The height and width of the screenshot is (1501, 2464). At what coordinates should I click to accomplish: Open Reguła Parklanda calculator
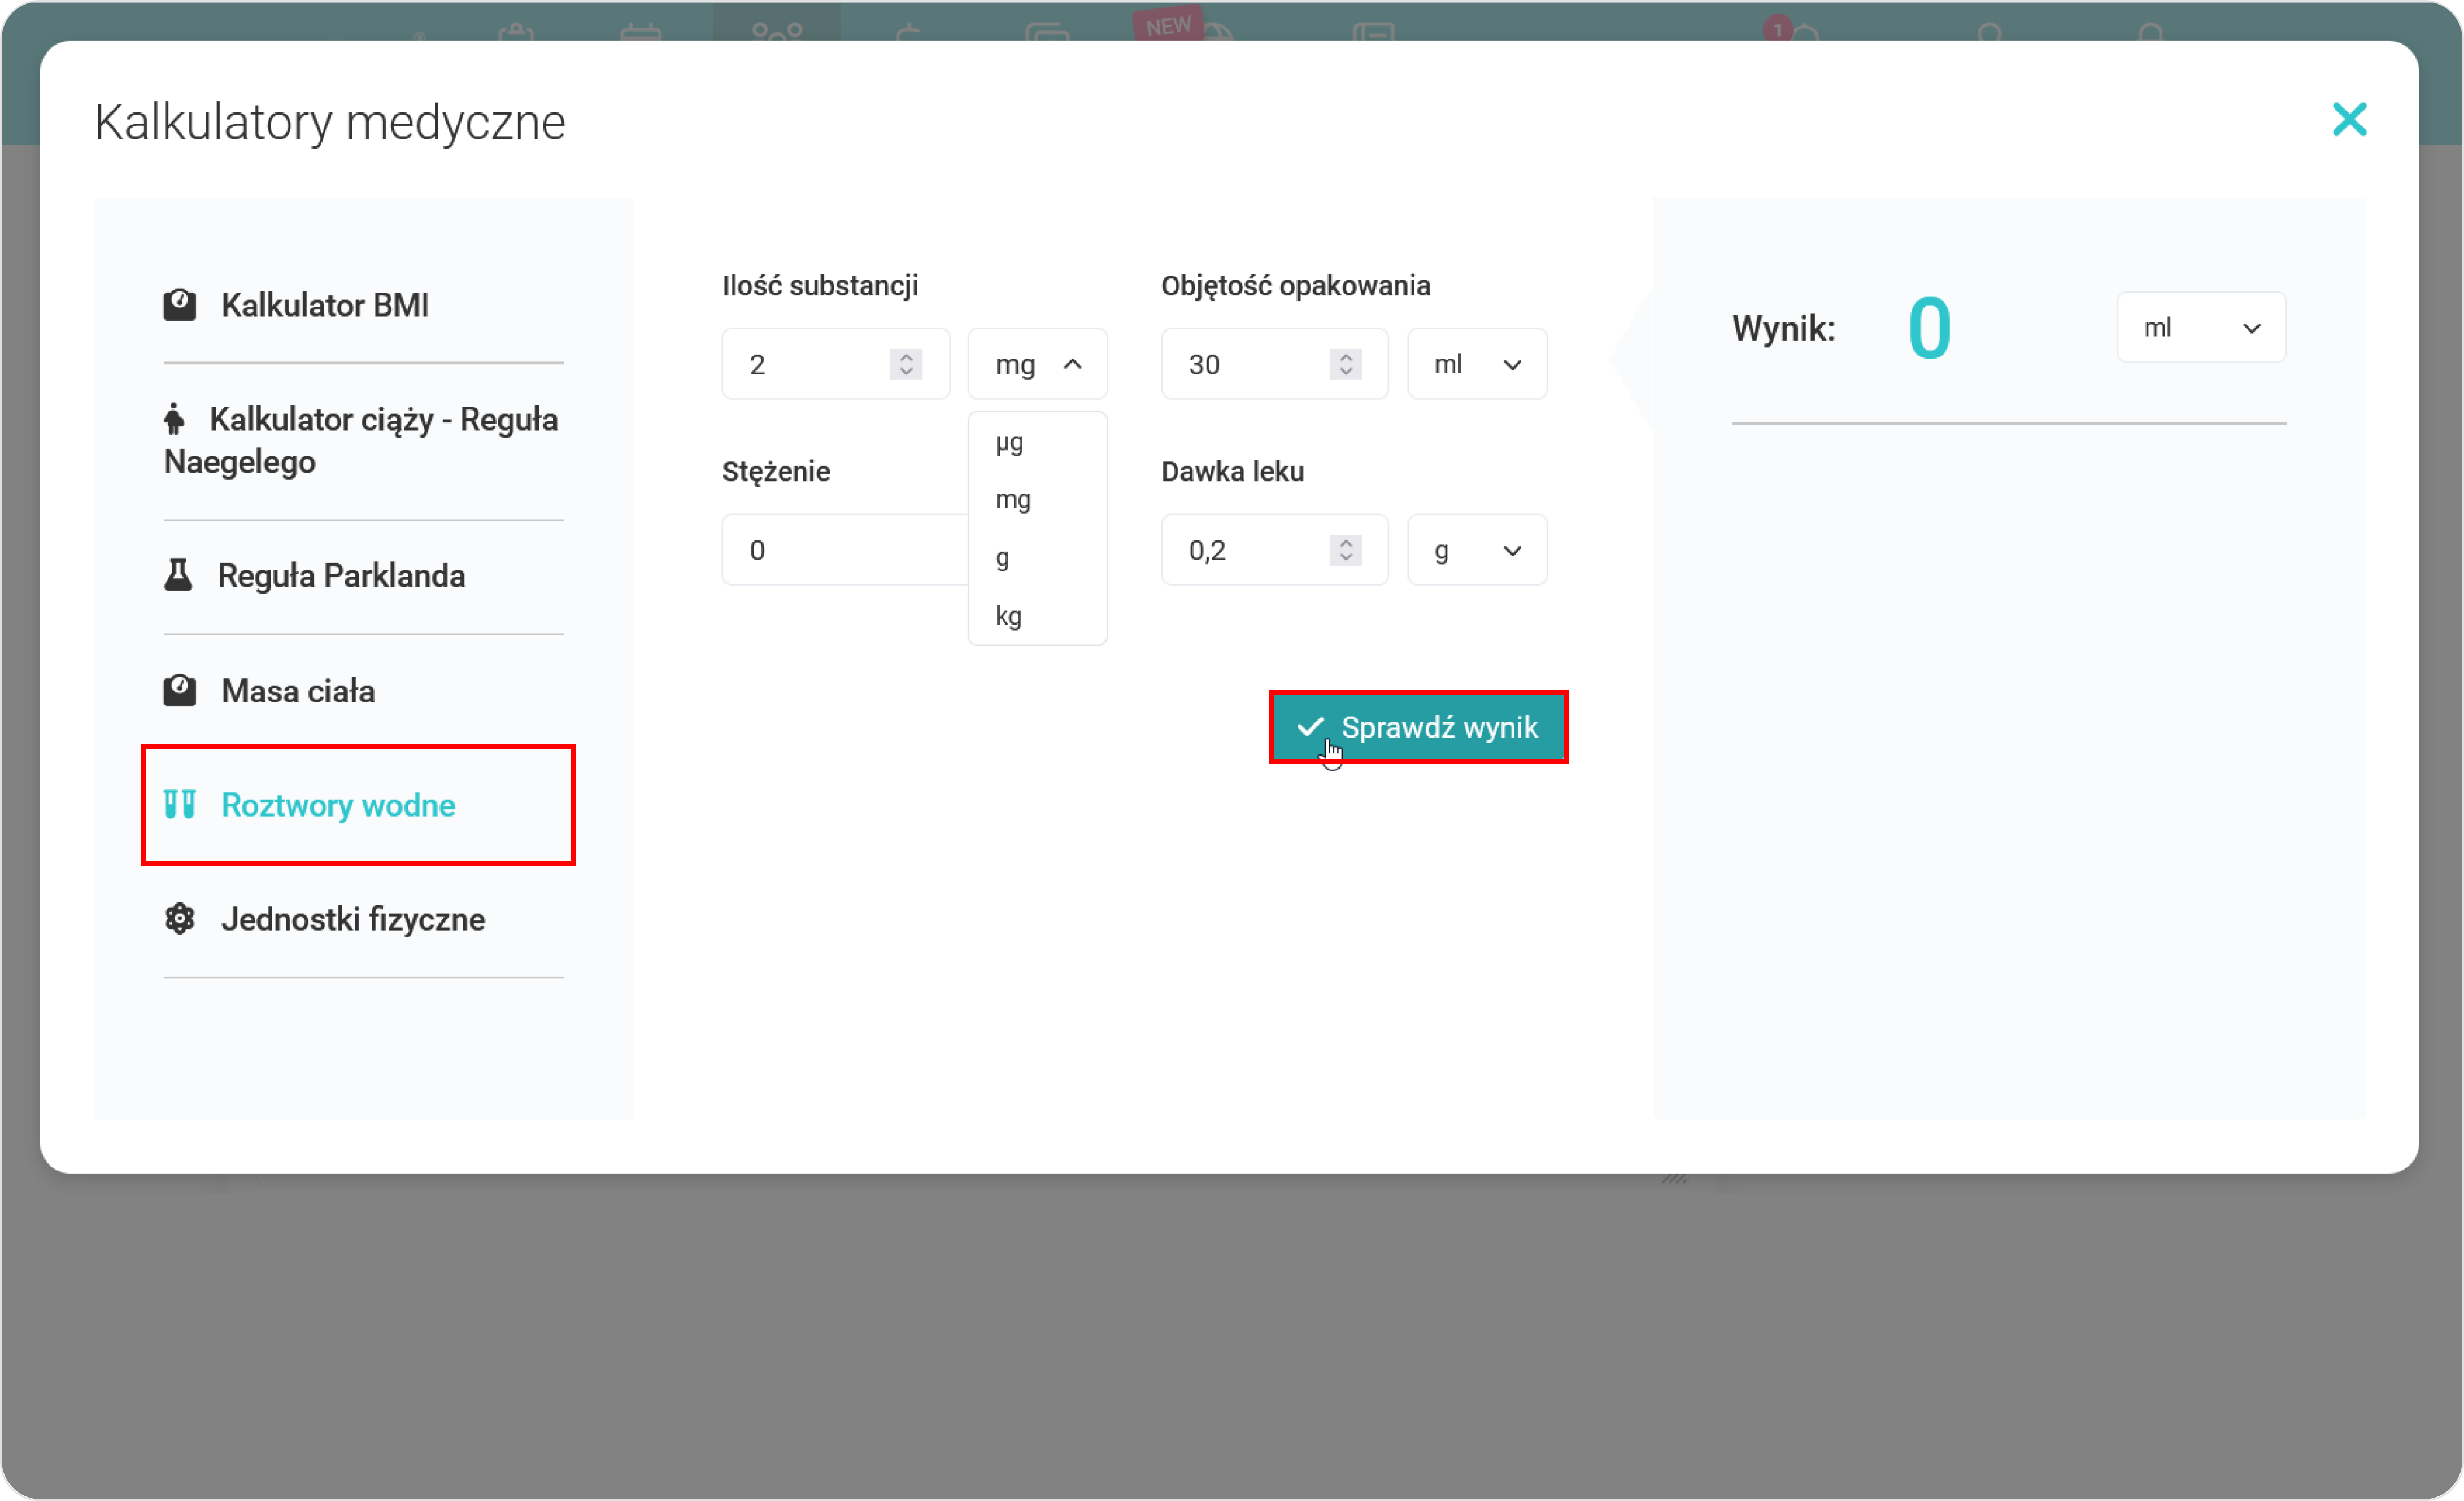(x=341, y=576)
